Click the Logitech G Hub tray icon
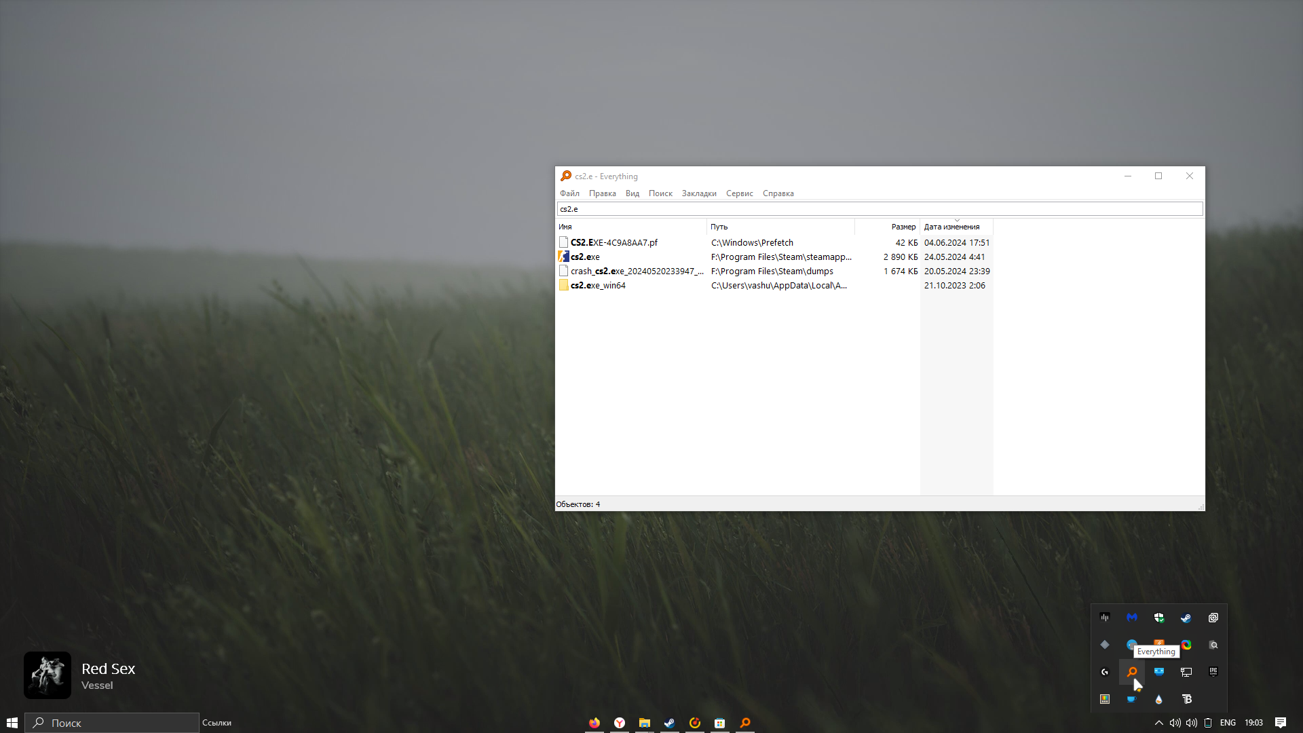Image resolution: width=1303 pixels, height=733 pixels. pos(1104,672)
